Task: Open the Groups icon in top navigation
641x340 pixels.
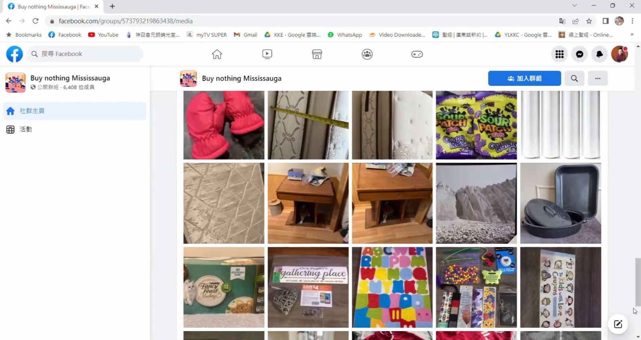Action: click(367, 54)
